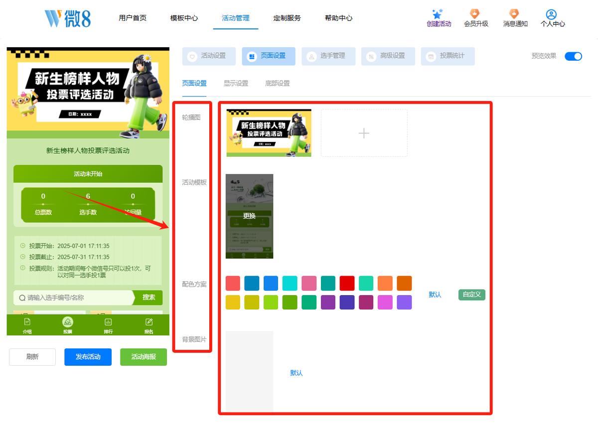Select 页面设置 sub-tab
Screen dimensions: 598x423
(x=194, y=83)
